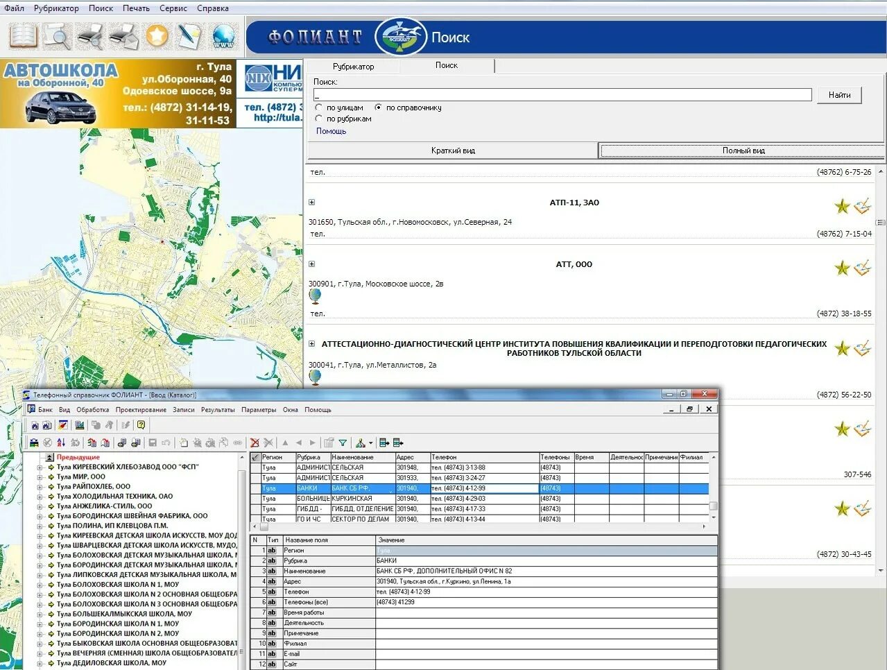Click the results list vertical scrollbar
The width and height of the screenshot is (887, 670).
click(x=880, y=370)
